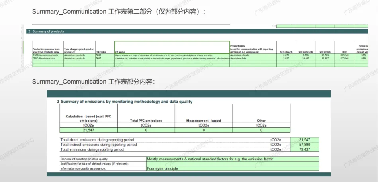This screenshot has height=182, width=378.
Task: Select the total emissions value 79,437
Action: pyautogui.click(x=305, y=149)
